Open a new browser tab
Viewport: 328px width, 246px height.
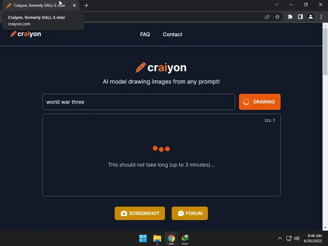[x=86, y=5]
